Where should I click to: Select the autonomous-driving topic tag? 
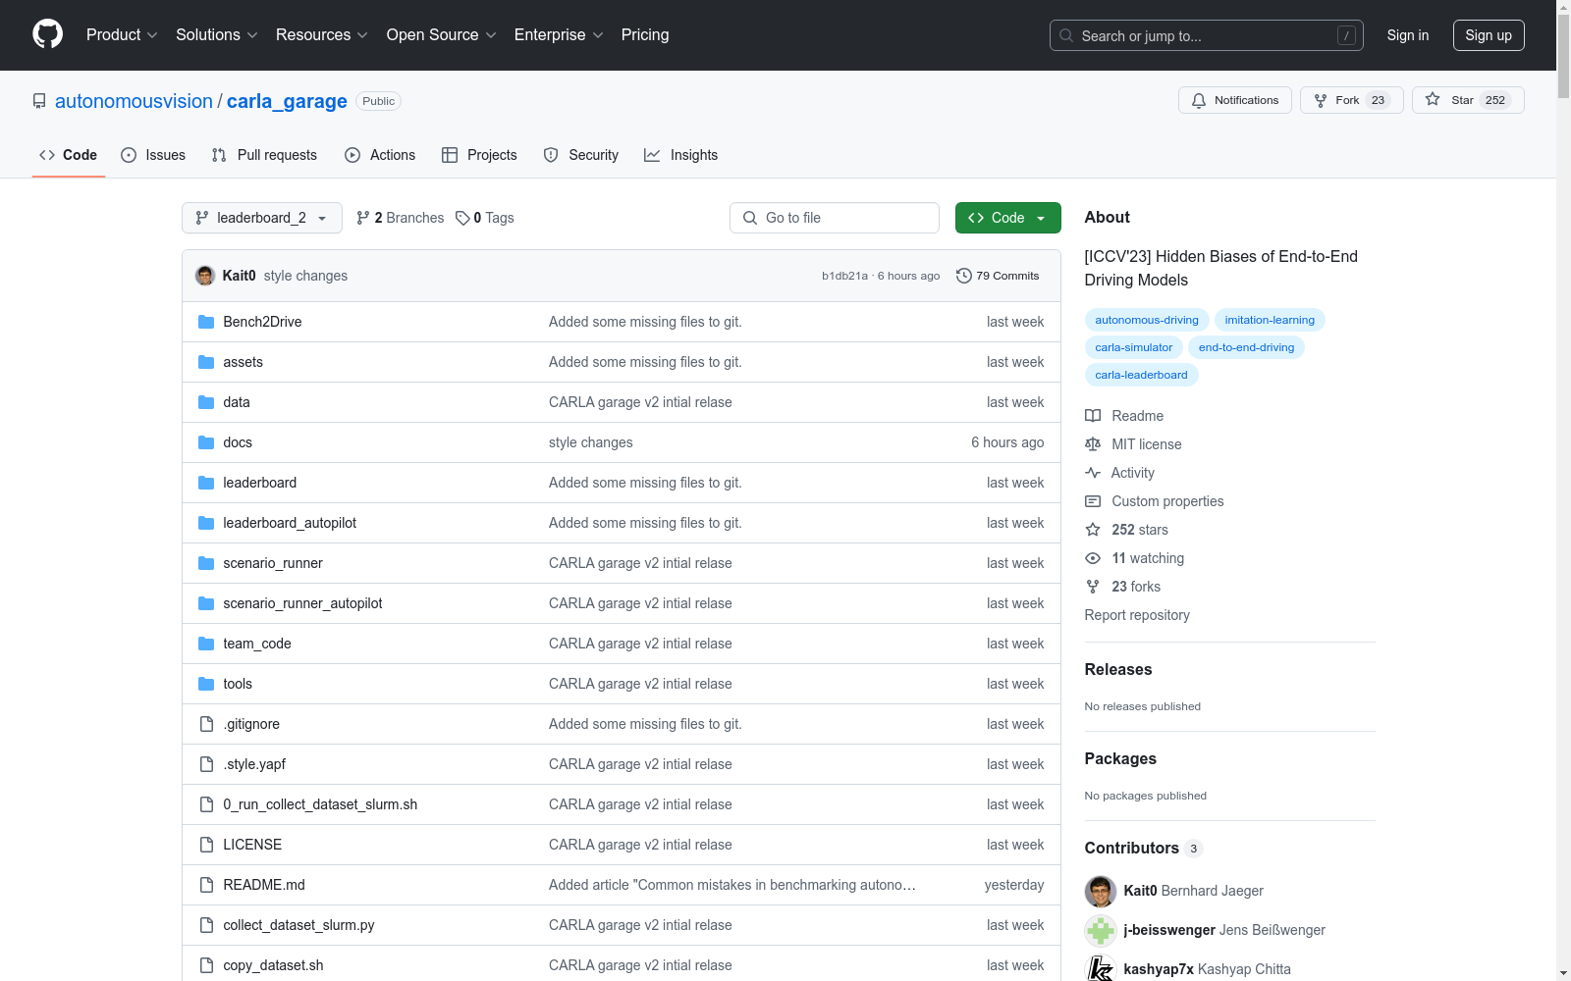point(1147,320)
